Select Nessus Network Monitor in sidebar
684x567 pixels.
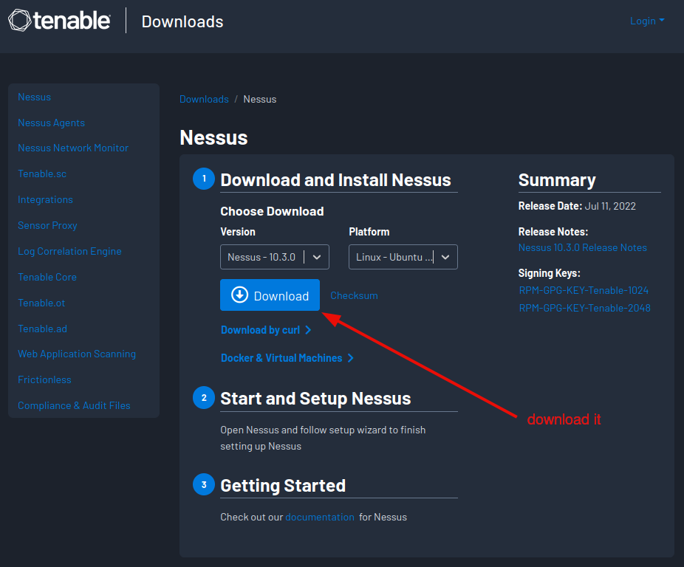73,148
